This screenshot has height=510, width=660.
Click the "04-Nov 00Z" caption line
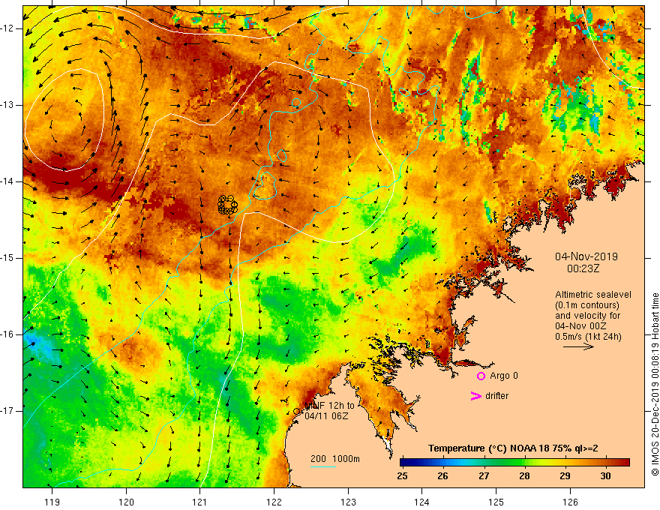(x=580, y=326)
